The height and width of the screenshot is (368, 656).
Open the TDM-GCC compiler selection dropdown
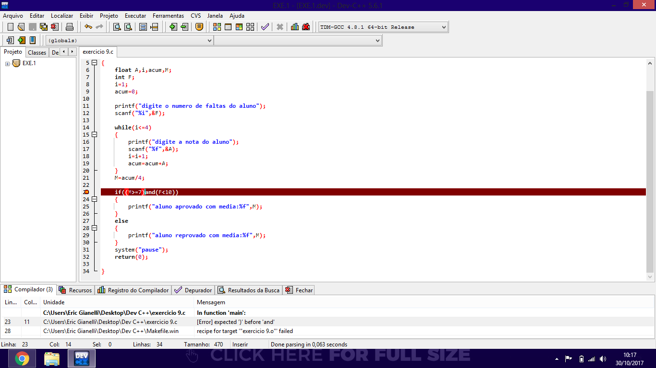[383, 27]
